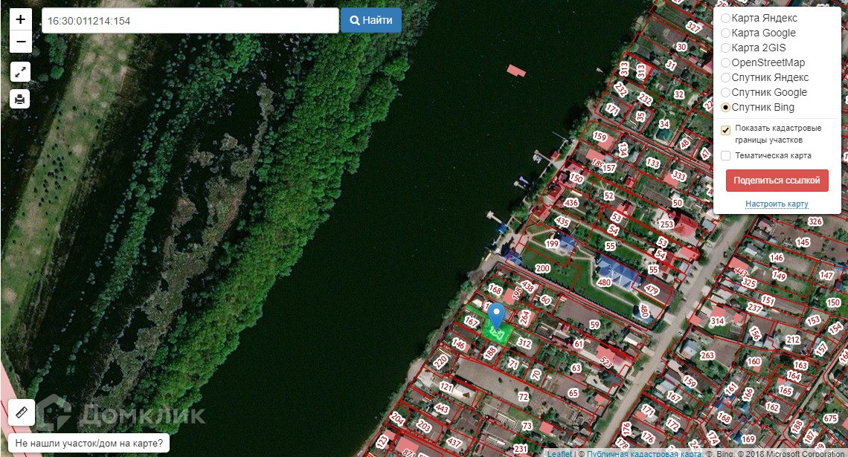848x457 pixels.
Task: Click the cadastral number search field
Action: pyautogui.click(x=190, y=21)
